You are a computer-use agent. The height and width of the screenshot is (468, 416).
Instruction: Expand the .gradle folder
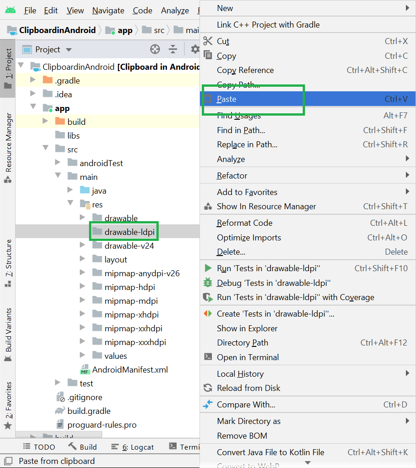[33, 80]
